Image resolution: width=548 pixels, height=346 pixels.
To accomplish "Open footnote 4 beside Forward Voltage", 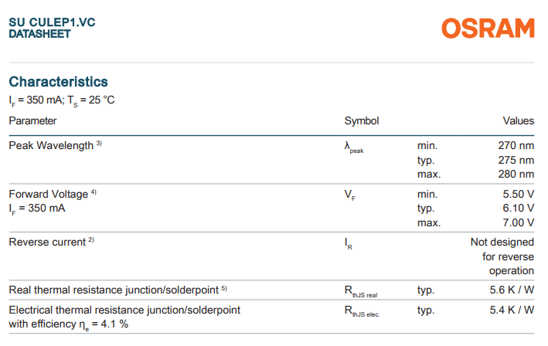I will click(x=94, y=192).
